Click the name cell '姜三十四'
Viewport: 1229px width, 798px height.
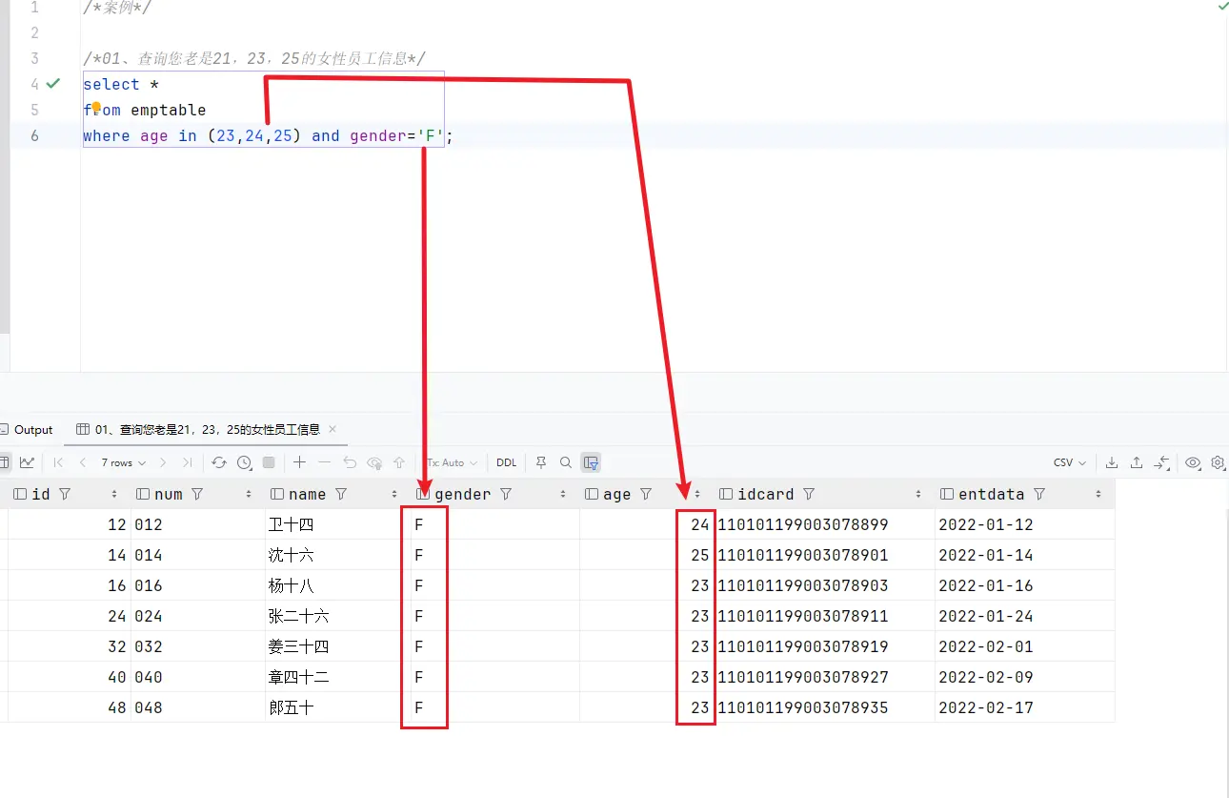click(x=299, y=646)
